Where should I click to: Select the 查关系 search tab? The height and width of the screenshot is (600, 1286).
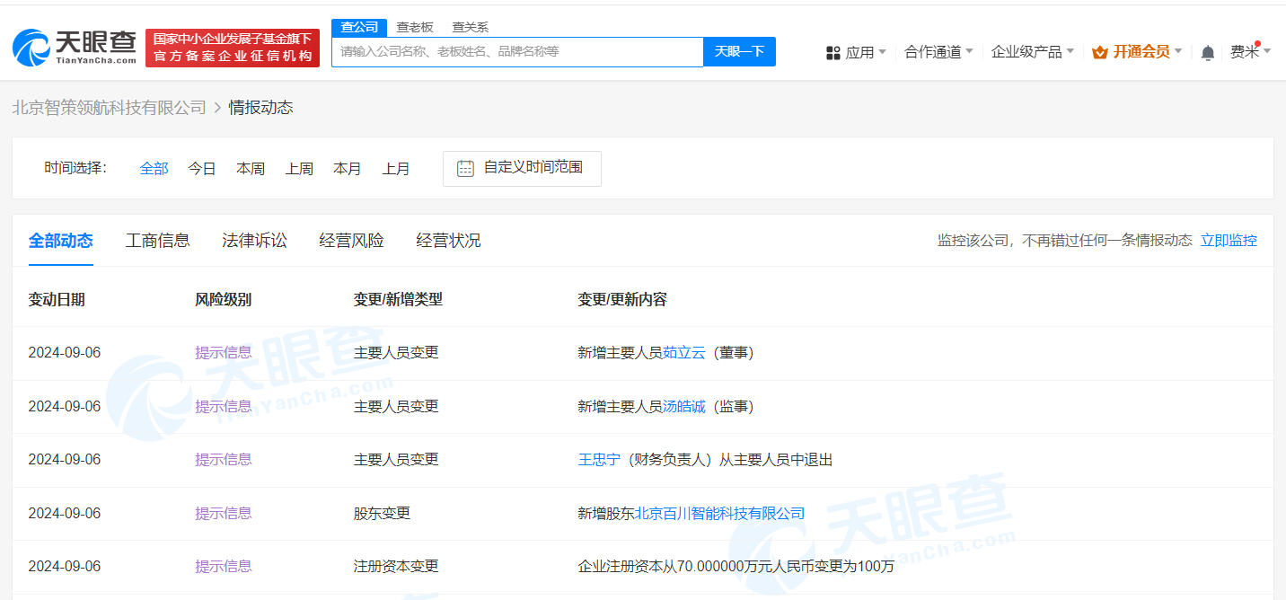coord(470,27)
